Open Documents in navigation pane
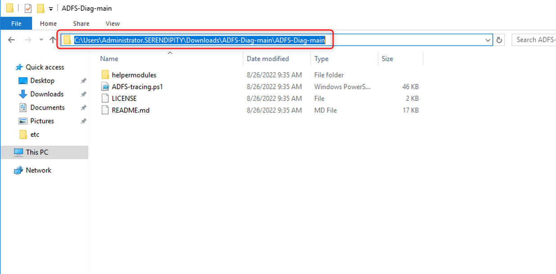556x274 pixels. (x=47, y=107)
